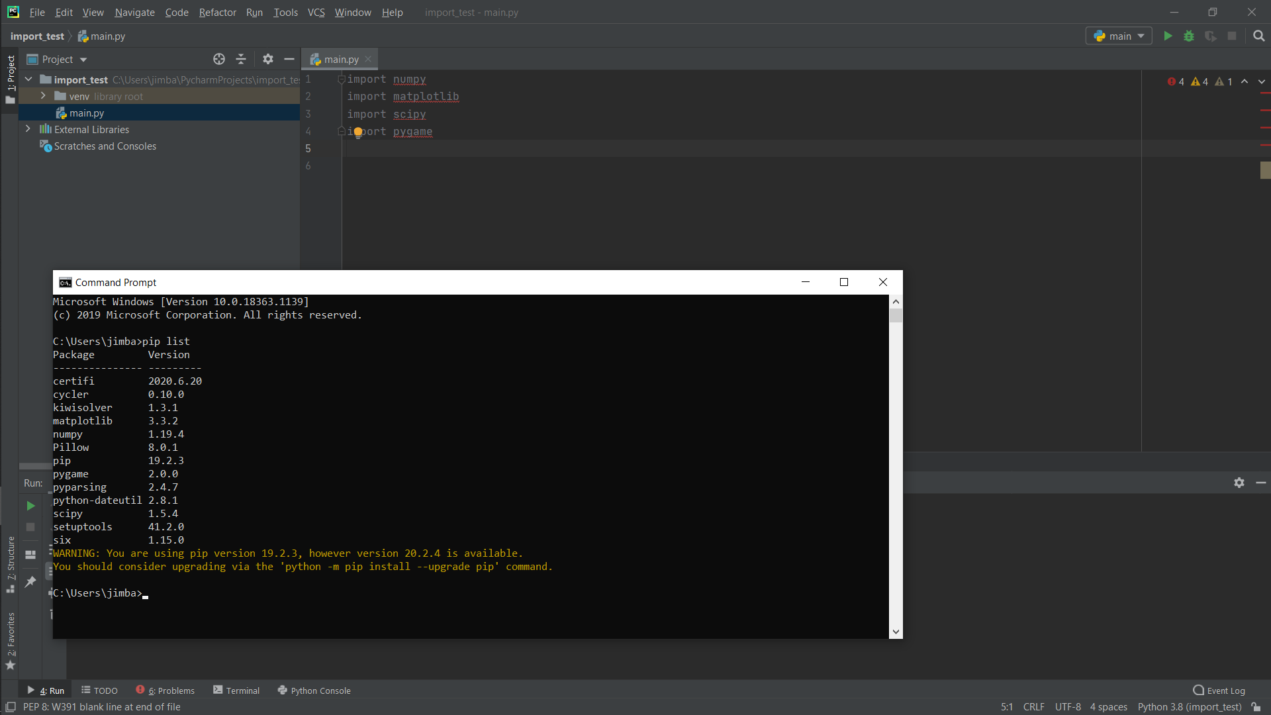The width and height of the screenshot is (1271, 715).
Task: Fold the import block on line 1
Action: click(x=342, y=79)
